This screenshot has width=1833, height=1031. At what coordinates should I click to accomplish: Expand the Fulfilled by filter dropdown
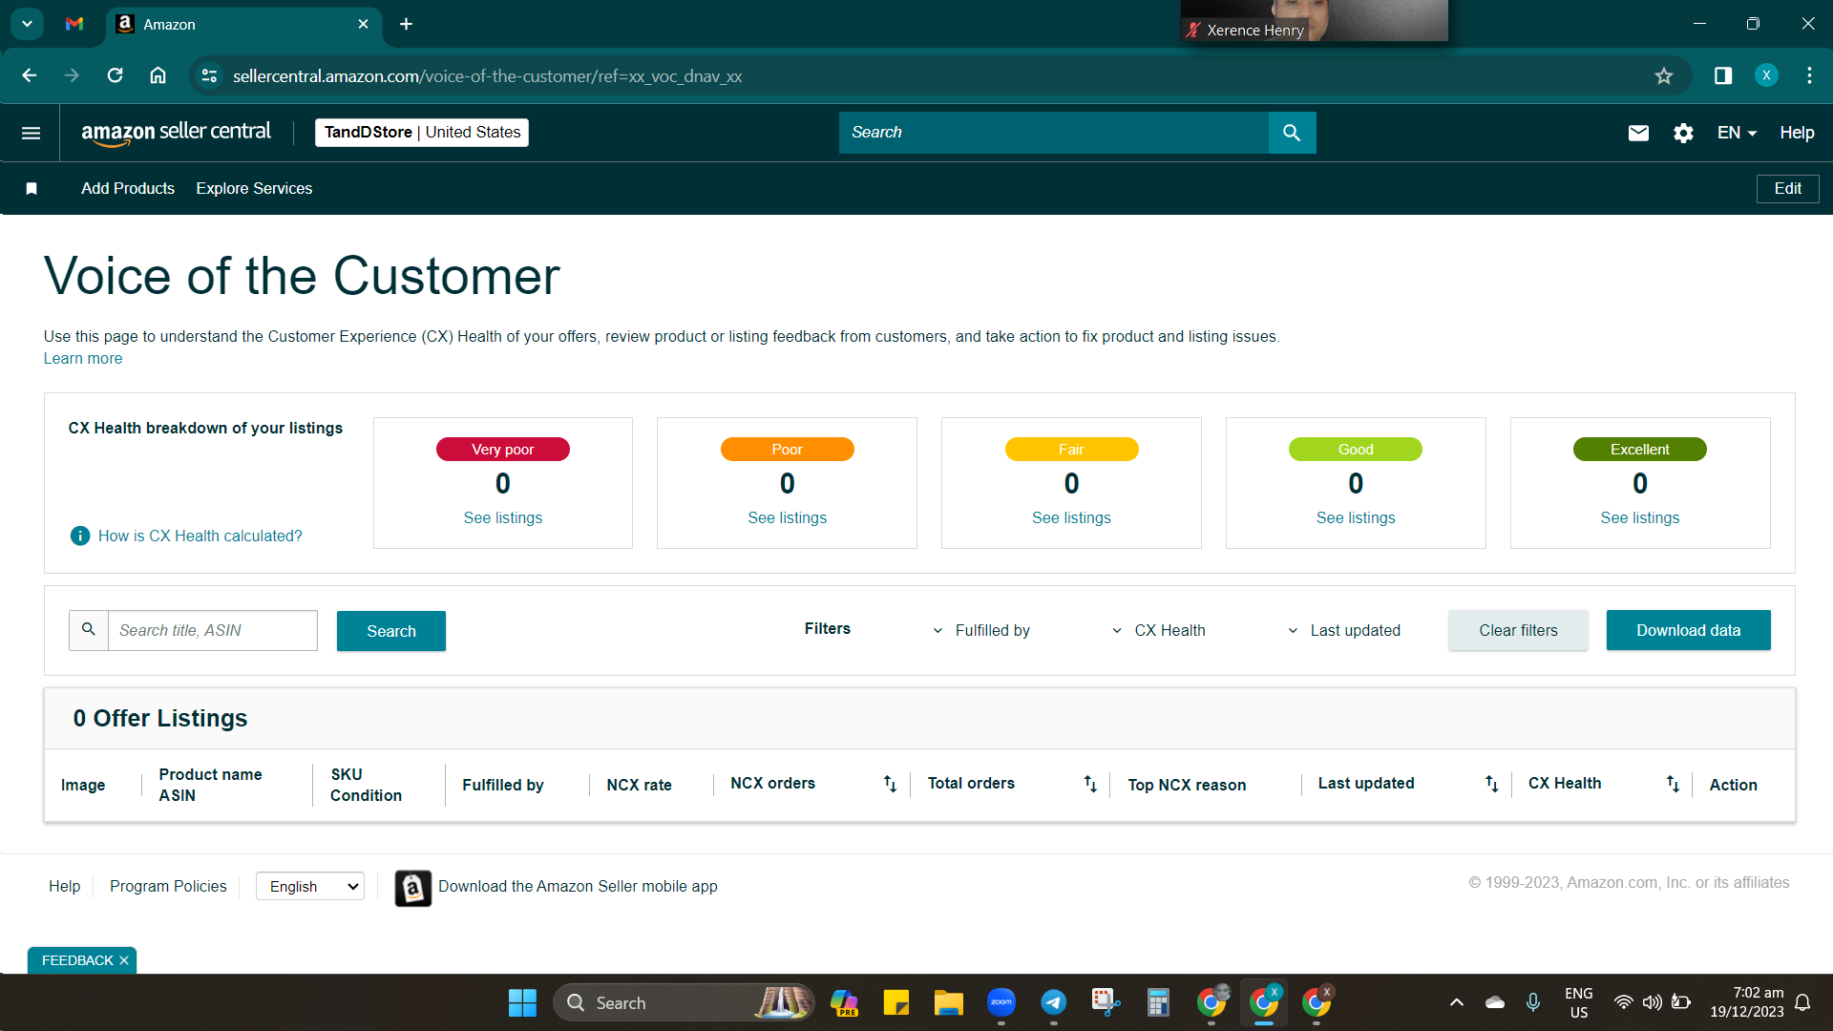[981, 630]
